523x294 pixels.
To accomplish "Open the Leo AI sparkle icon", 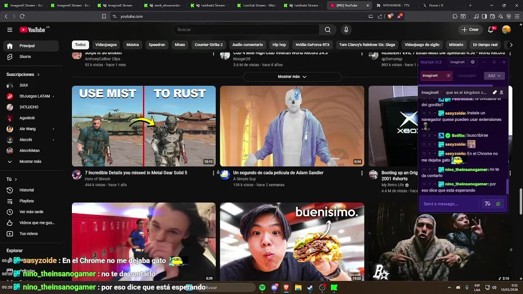I will pyautogui.click(x=501, y=16).
